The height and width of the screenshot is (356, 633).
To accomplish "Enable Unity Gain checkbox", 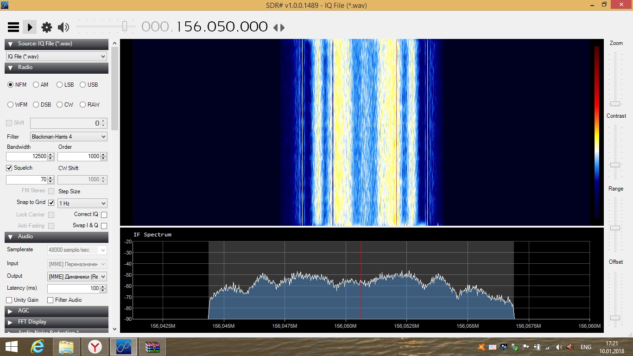I will [9, 300].
